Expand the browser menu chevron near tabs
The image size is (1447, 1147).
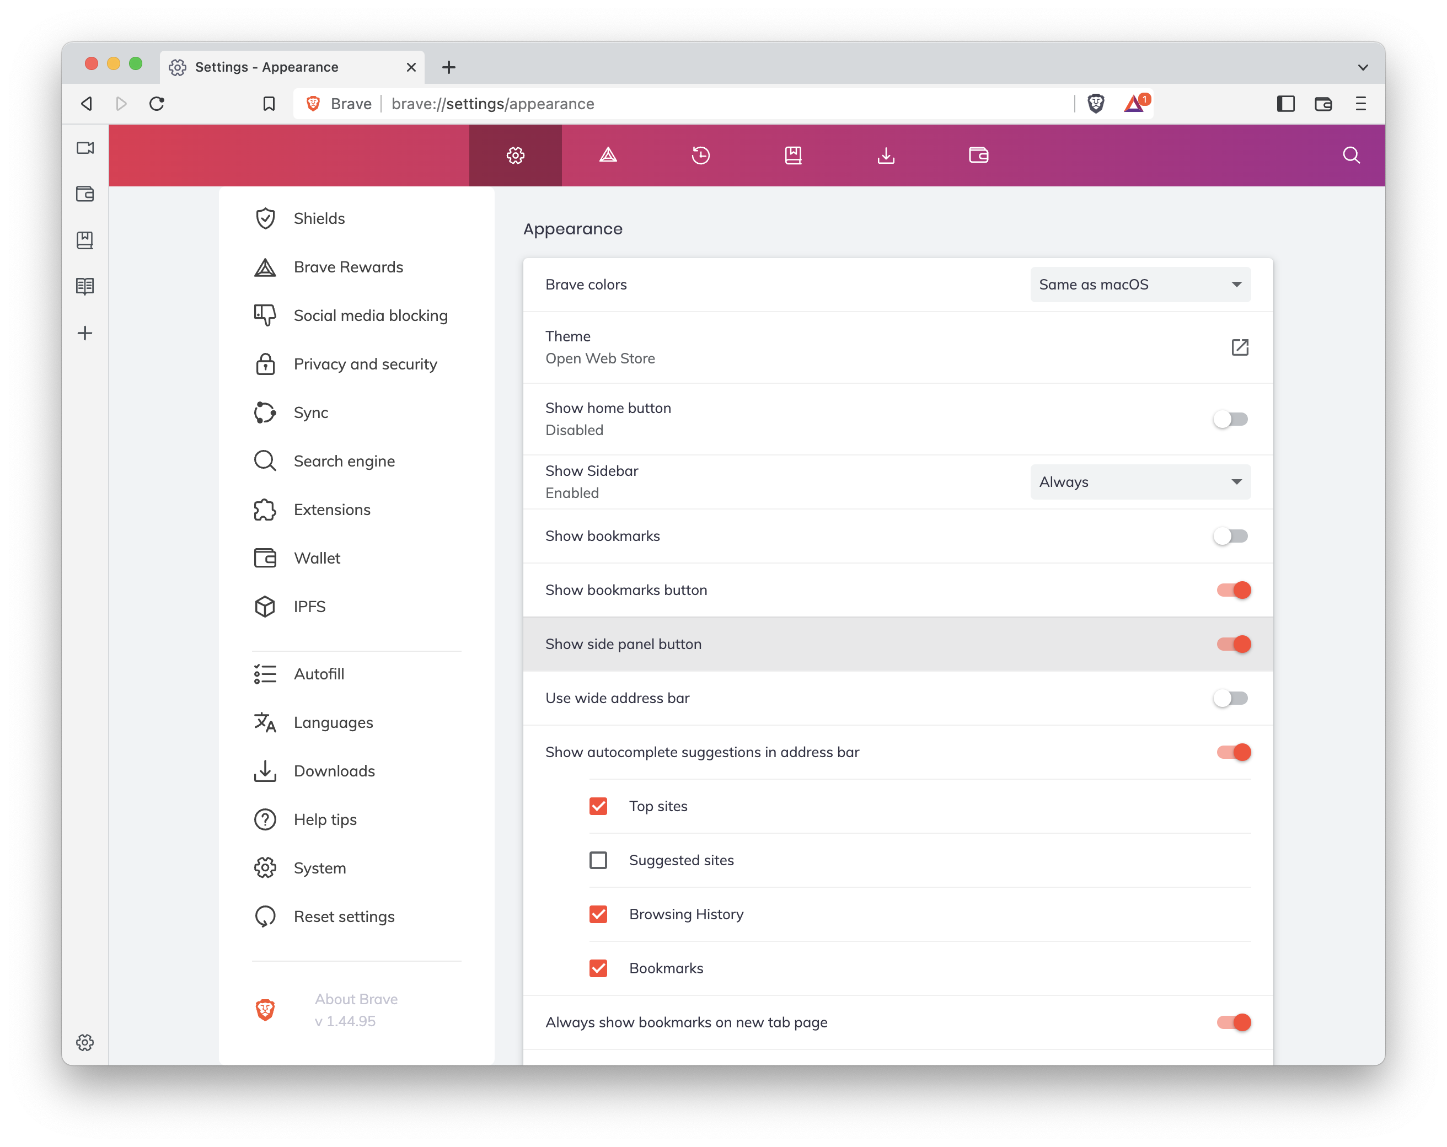(1363, 66)
